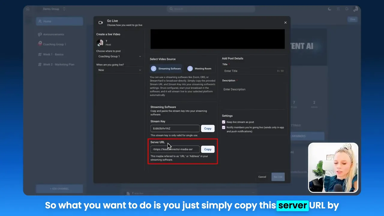Open Coaching Group 1 in background sidebar

(54, 44)
